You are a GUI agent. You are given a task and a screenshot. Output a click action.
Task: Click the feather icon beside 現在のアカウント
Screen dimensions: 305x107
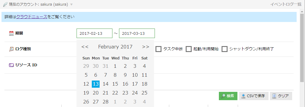click(5, 4)
